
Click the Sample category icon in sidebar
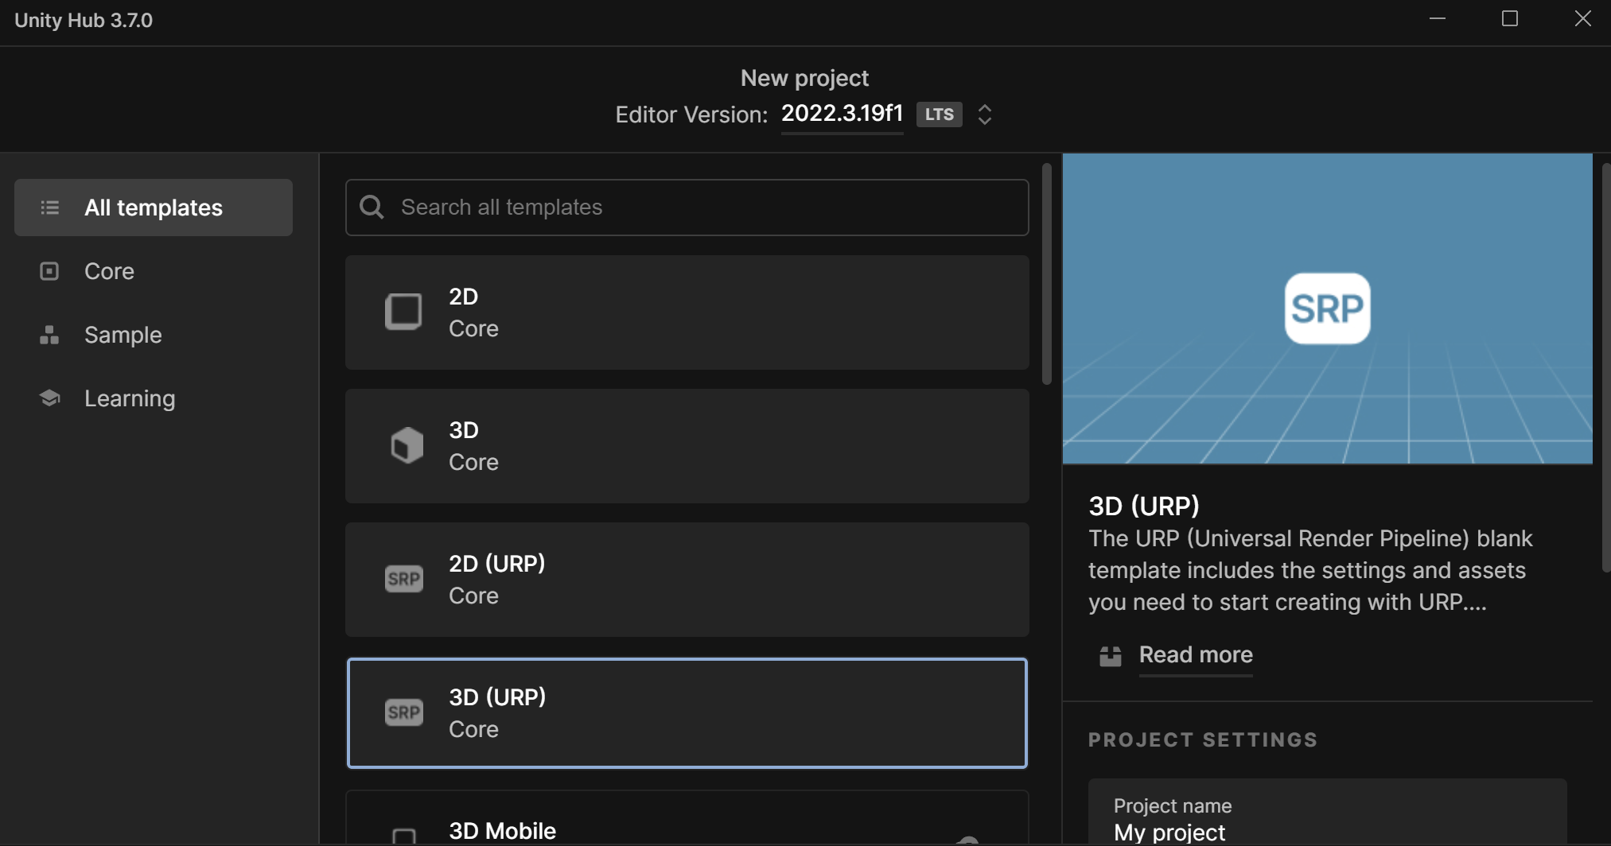(49, 335)
